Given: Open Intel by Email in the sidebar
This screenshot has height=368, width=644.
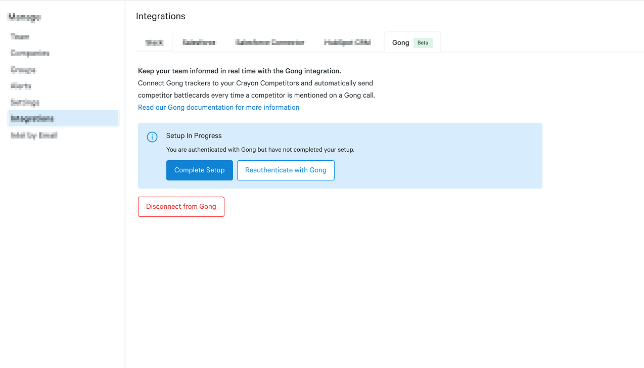Looking at the screenshot, I should pos(34,135).
